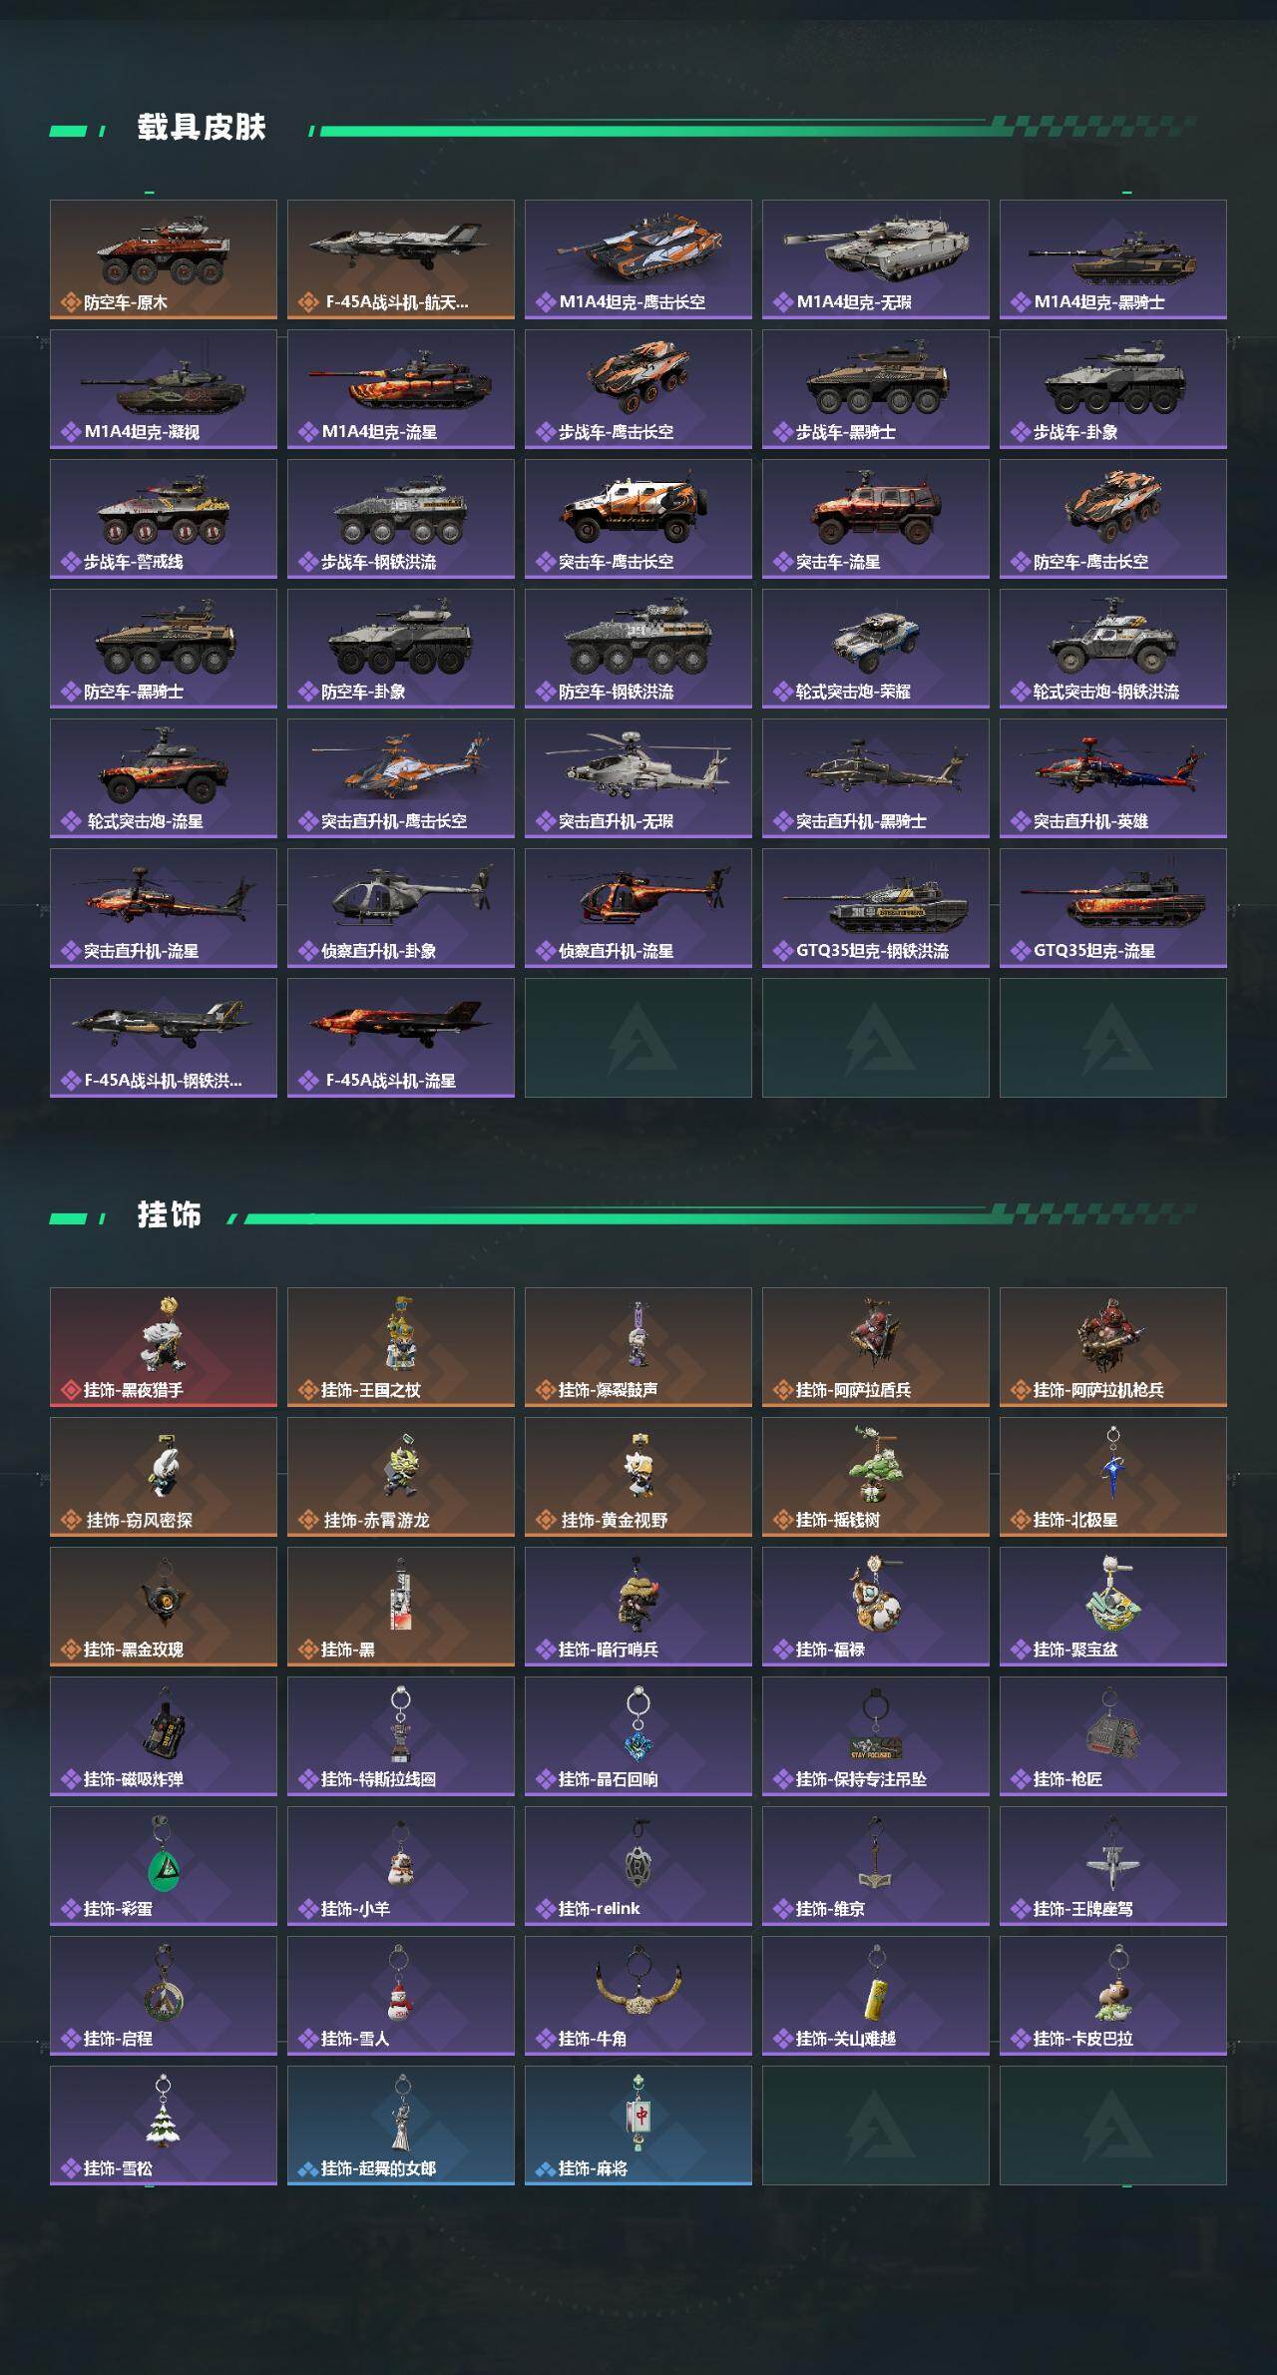Click the 载具皮肤 section header
The height and width of the screenshot is (2375, 1277).
pos(202,128)
